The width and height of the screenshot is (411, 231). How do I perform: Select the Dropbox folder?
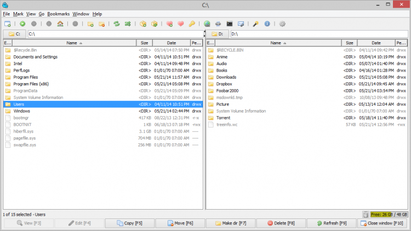click(307, 84)
